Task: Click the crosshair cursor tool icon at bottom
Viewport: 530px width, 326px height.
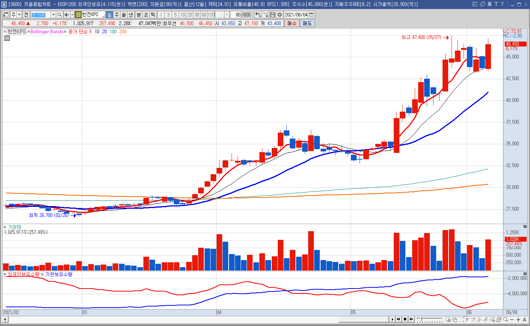Action: tap(468, 319)
